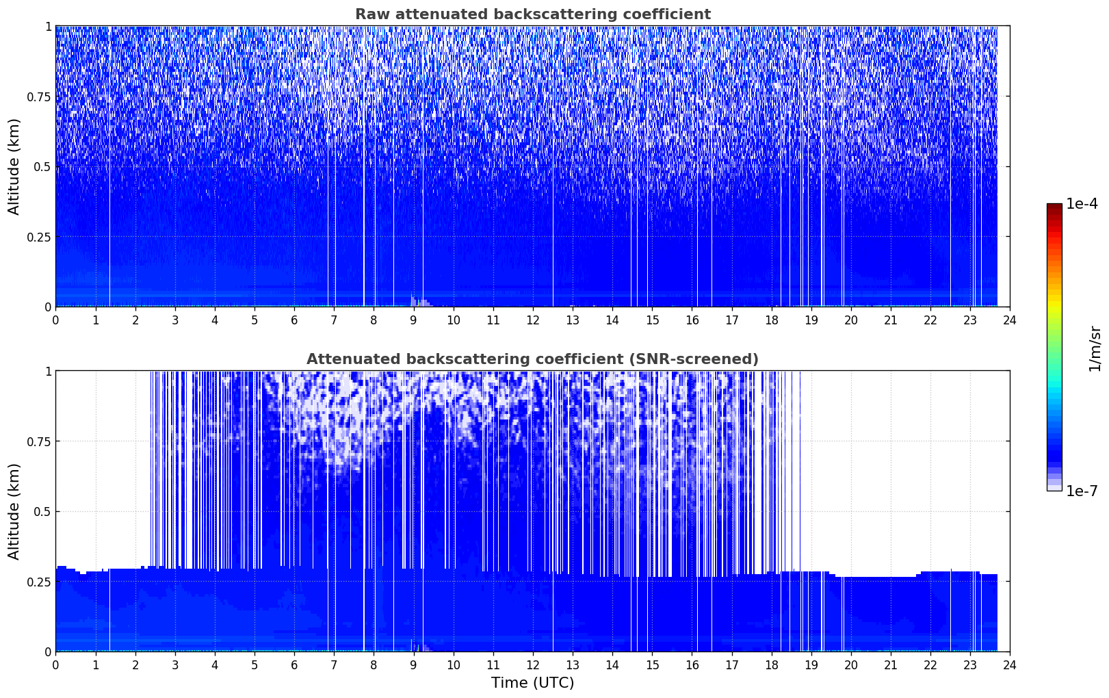
Task: Select hour 6 tick on bottom plot axis
Action: click(294, 664)
